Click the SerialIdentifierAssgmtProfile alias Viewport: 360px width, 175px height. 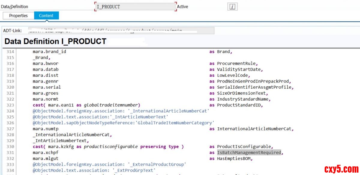pyautogui.click(x=254, y=87)
